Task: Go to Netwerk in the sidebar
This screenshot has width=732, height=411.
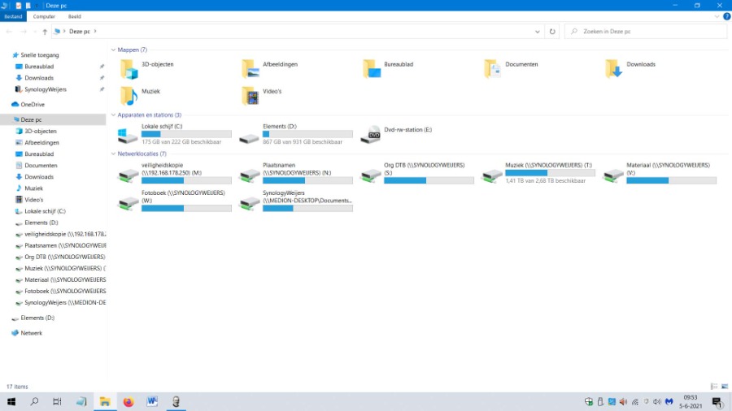Action: click(31, 333)
